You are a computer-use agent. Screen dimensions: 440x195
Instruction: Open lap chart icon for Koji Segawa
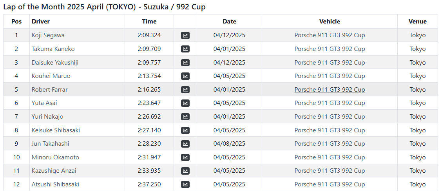185,35
